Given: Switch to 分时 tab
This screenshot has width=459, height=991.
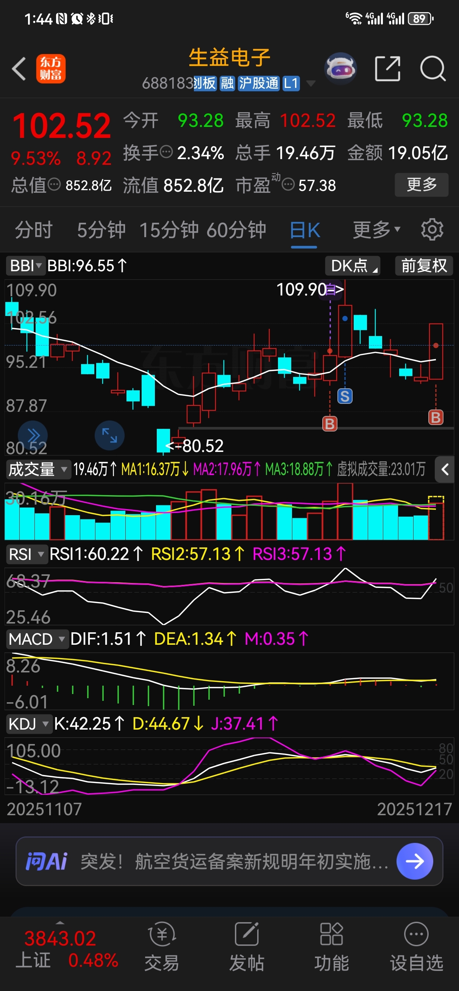Looking at the screenshot, I should [33, 230].
